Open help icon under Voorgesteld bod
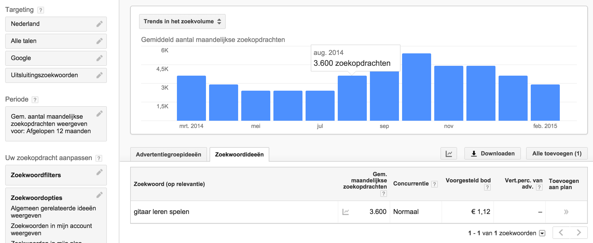The height and width of the screenshot is (243, 593). pos(487,187)
